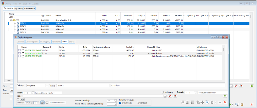
Task: Uncheck the Systemowej checkbox
Action: 120,103
